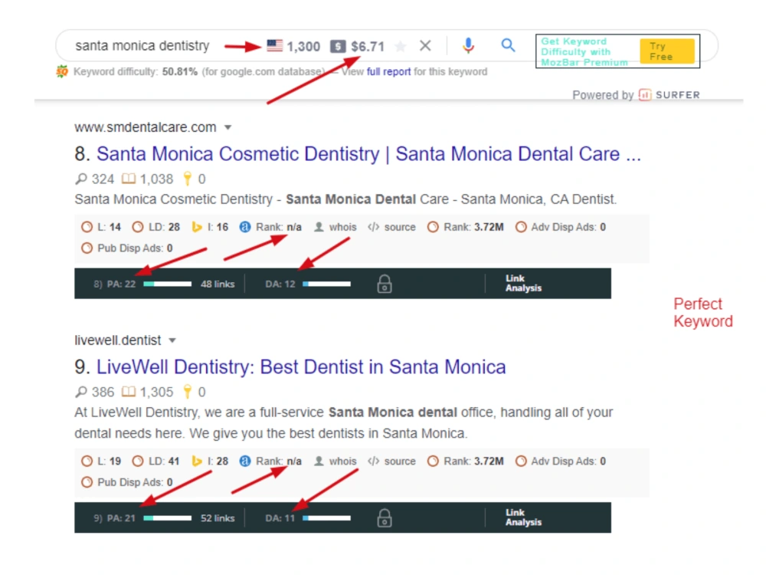Expand www.smdentalcare.com dropdown arrow
Screen dimensions: 766x575
point(228,127)
